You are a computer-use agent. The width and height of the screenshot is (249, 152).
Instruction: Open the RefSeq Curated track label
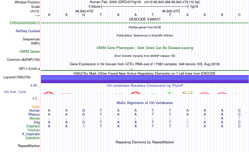click(x=28, y=31)
